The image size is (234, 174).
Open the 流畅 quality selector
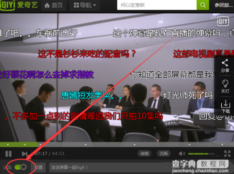(164, 153)
